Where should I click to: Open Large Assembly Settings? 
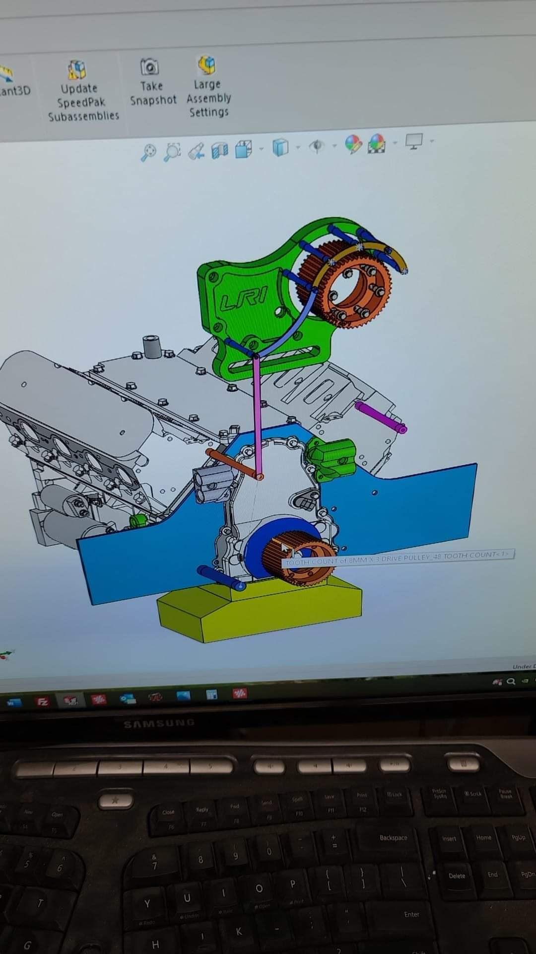tap(208, 86)
